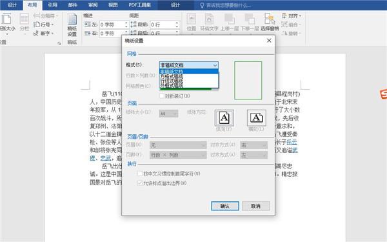Follow the 岳云 hyperlink in the document
The image size is (387, 242).
tap(292, 142)
